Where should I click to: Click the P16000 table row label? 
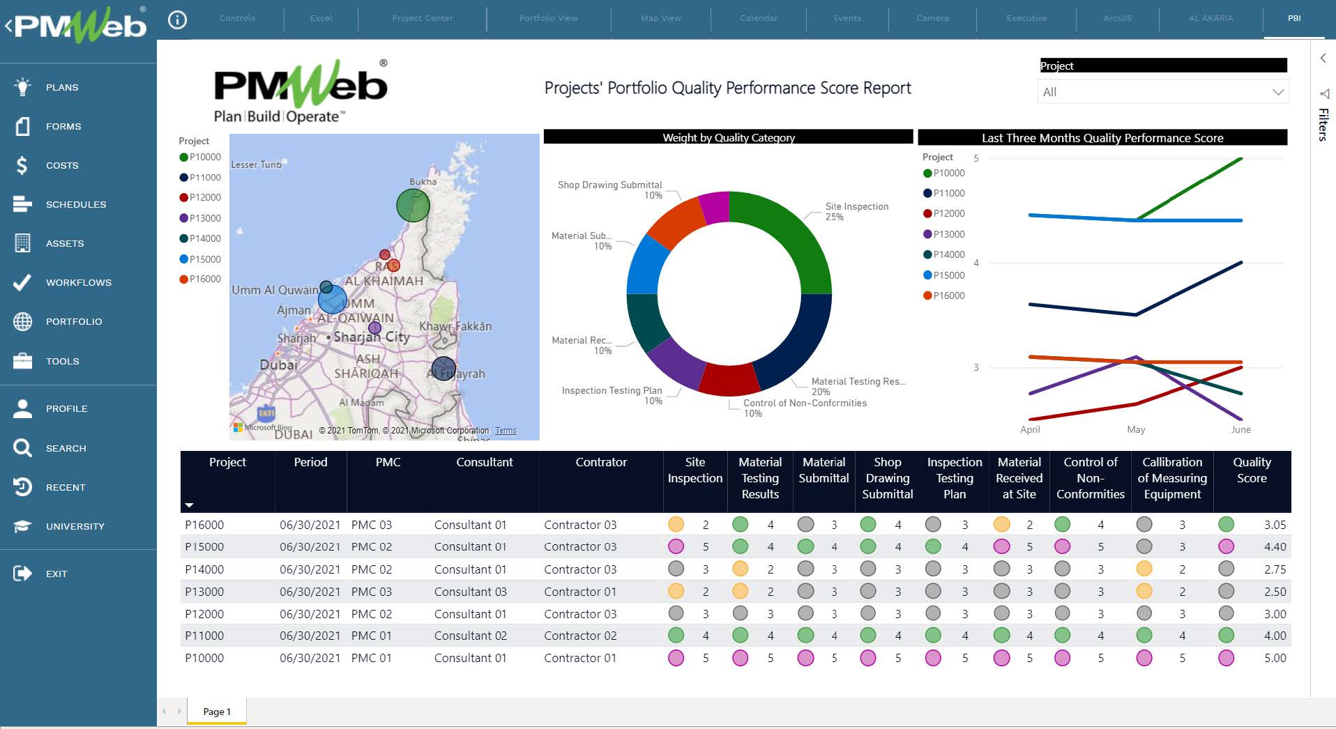pyautogui.click(x=204, y=525)
